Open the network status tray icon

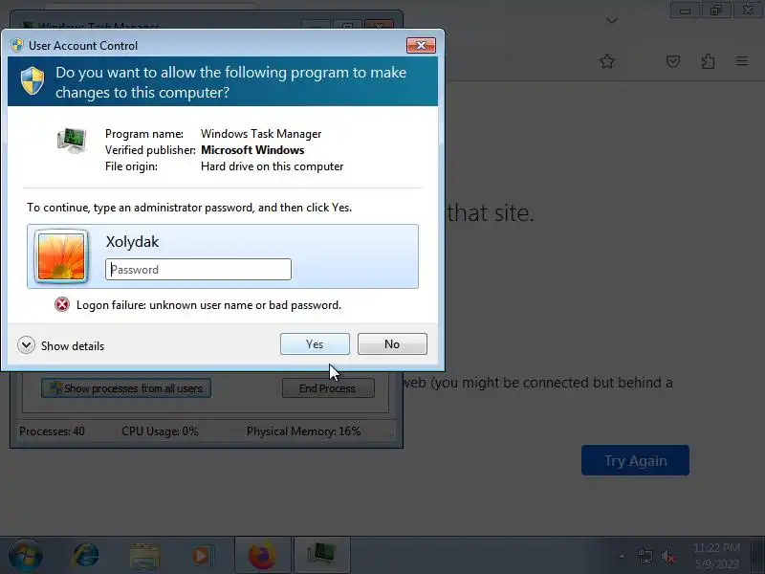645,556
